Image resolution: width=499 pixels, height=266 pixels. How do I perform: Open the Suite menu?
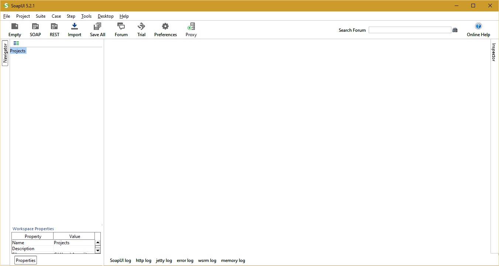[x=41, y=16]
